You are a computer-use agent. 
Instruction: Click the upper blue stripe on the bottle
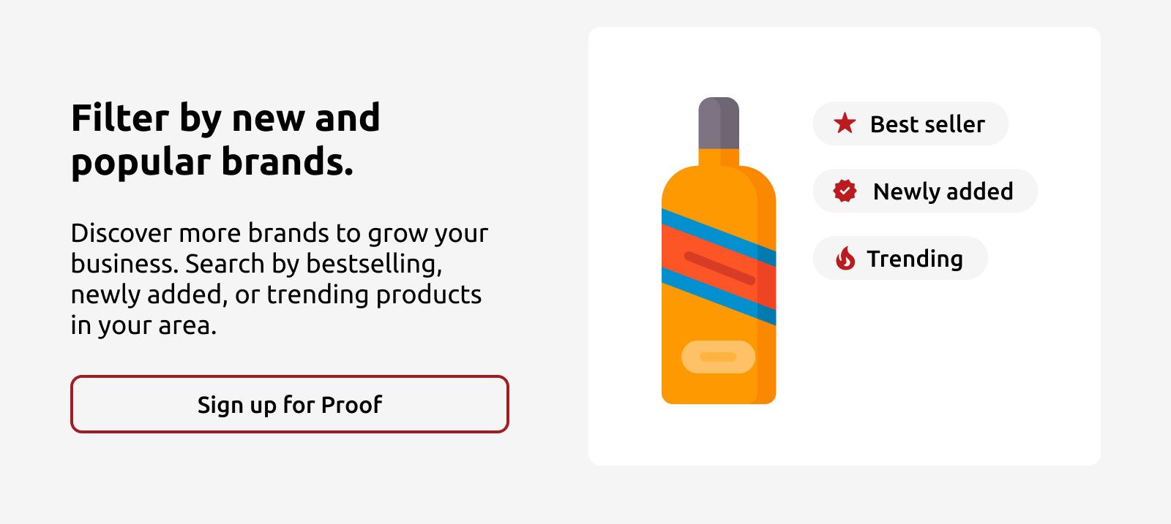point(719,237)
